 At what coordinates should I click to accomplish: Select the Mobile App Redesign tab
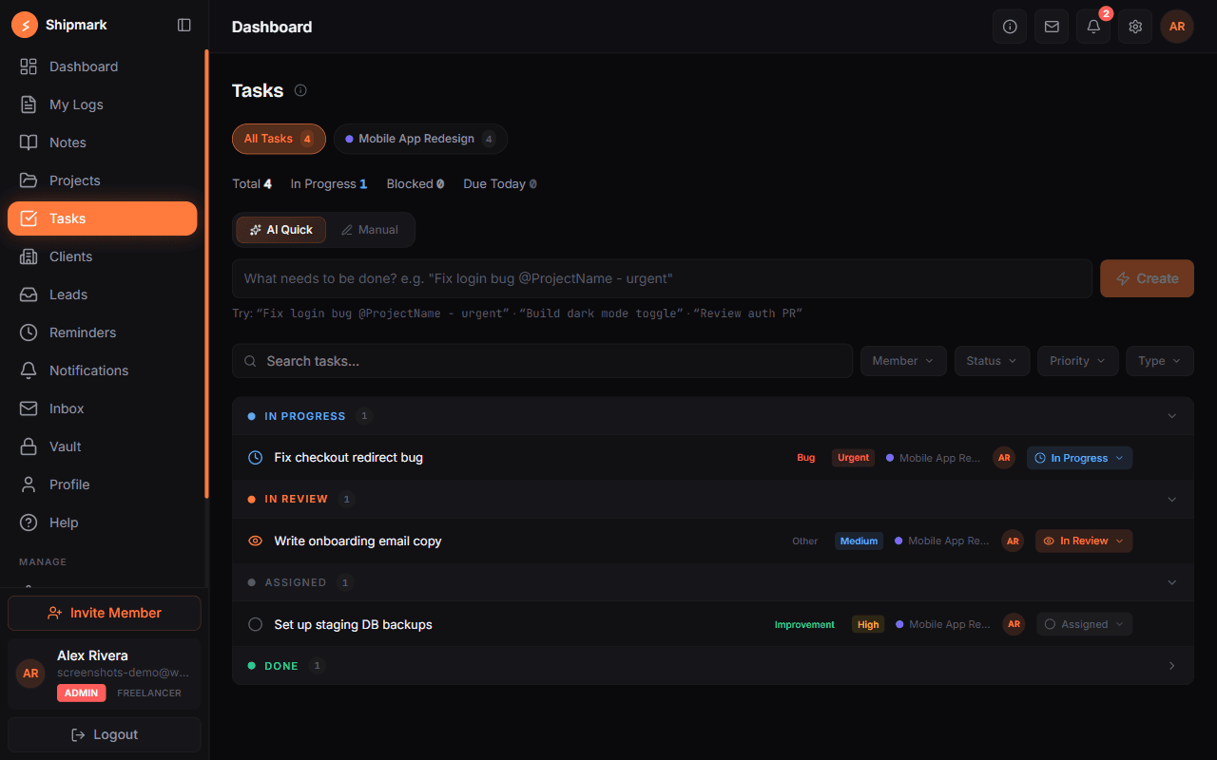[420, 139]
